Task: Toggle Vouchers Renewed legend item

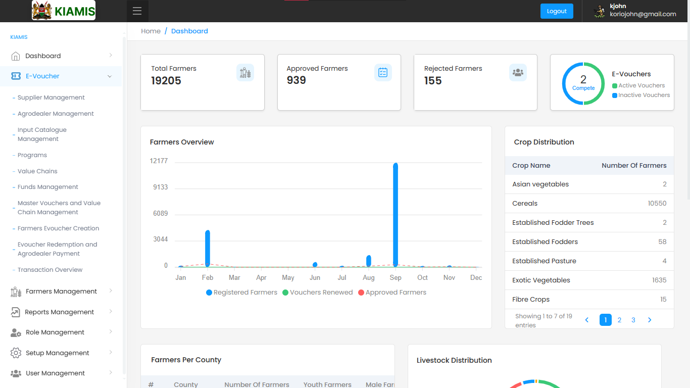Action: (317, 293)
